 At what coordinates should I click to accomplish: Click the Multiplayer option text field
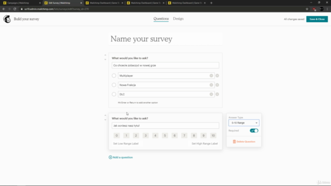[166, 75]
